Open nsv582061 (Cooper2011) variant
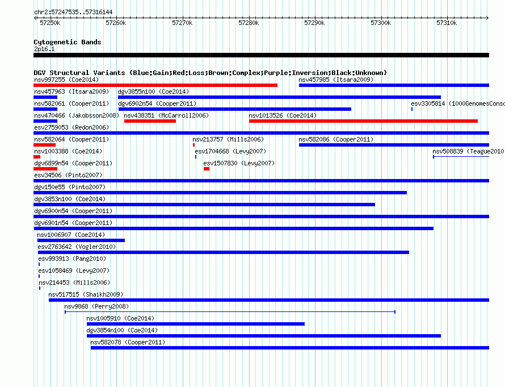 coord(71,103)
